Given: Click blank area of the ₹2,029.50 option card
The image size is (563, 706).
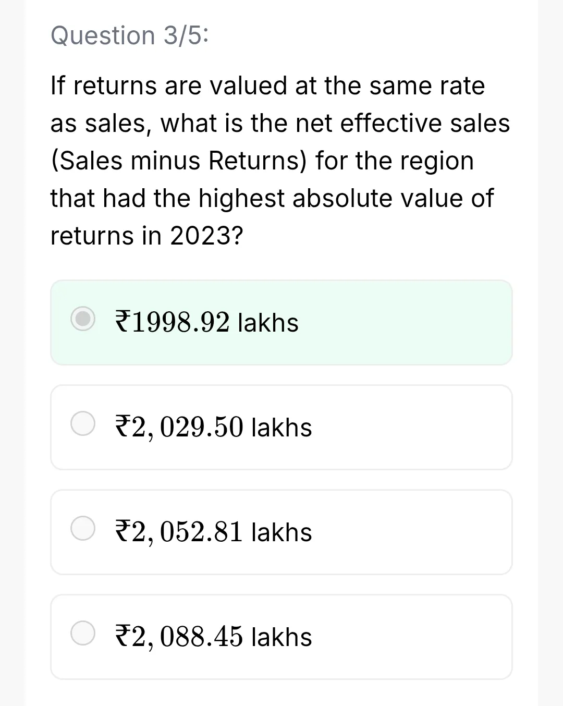Looking at the screenshot, I should pos(412,428).
